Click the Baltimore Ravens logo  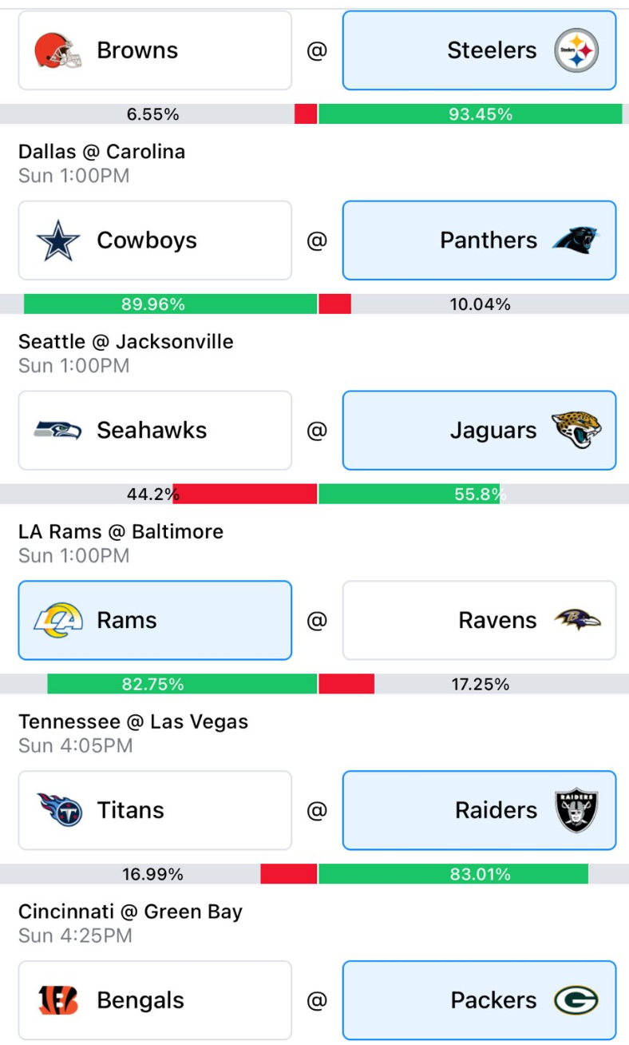(x=576, y=621)
